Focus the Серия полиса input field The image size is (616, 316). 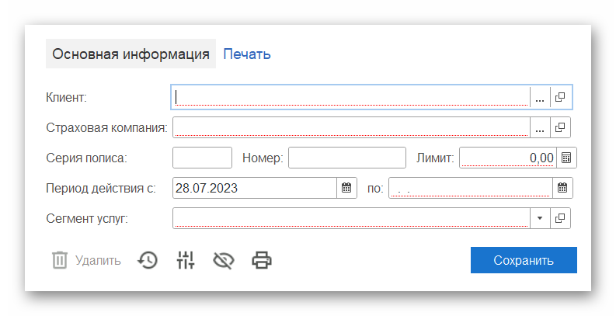coord(202,158)
